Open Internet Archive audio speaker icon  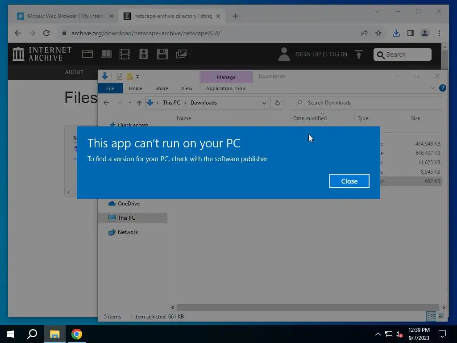(144, 54)
